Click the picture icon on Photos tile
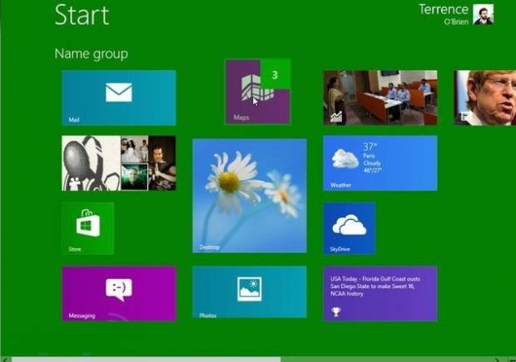This screenshot has width=516, height=362. pyautogui.click(x=250, y=289)
